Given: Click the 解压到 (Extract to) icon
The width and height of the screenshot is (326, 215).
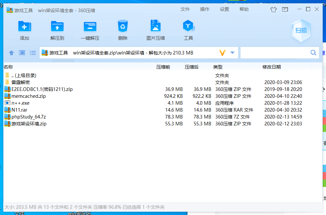Looking at the screenshot, I should (57, 26).
